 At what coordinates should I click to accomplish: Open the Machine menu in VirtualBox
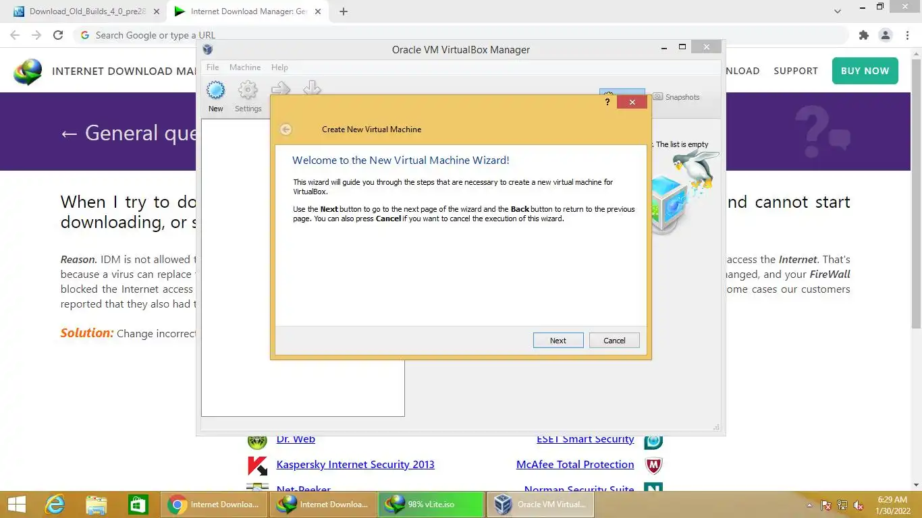click(x=245, y=67)
